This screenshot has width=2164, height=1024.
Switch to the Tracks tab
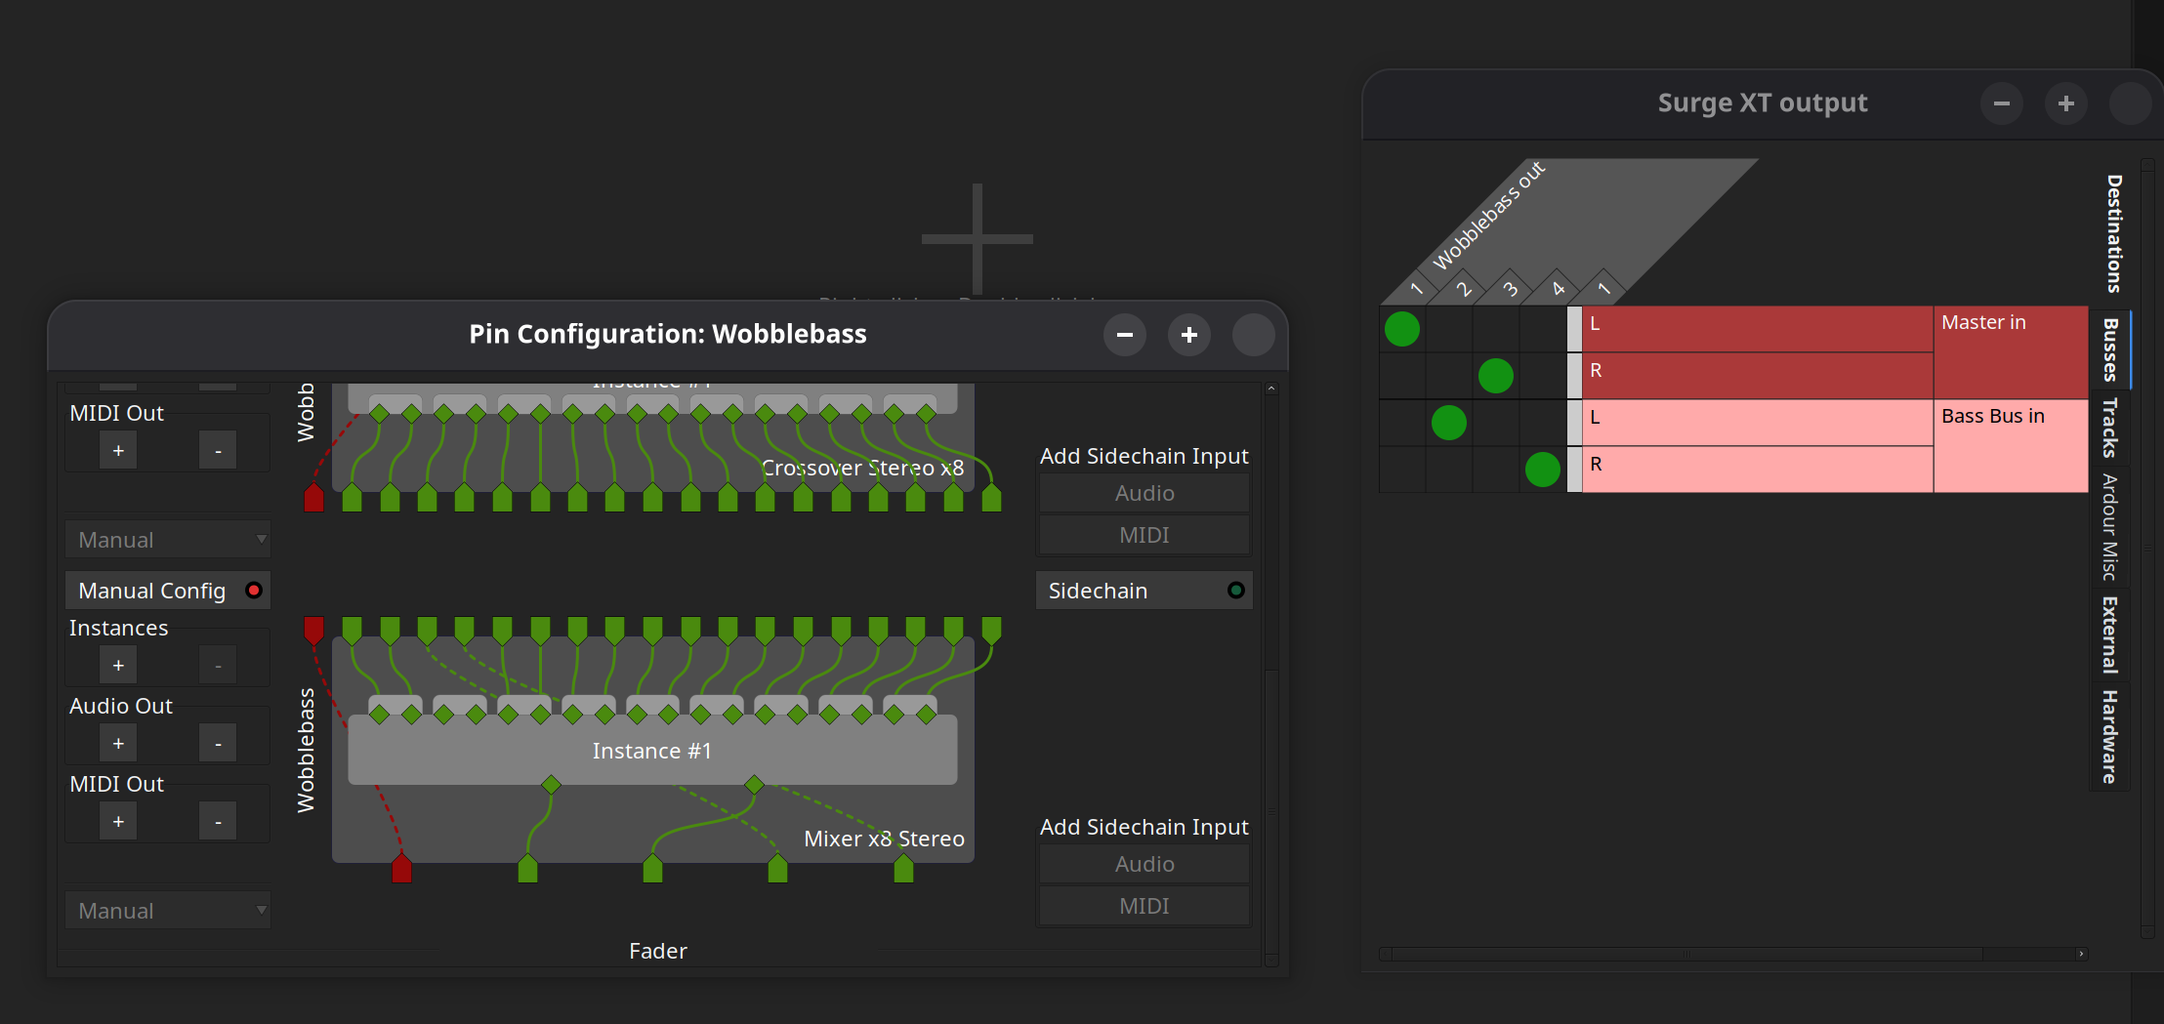(2109, 428)
